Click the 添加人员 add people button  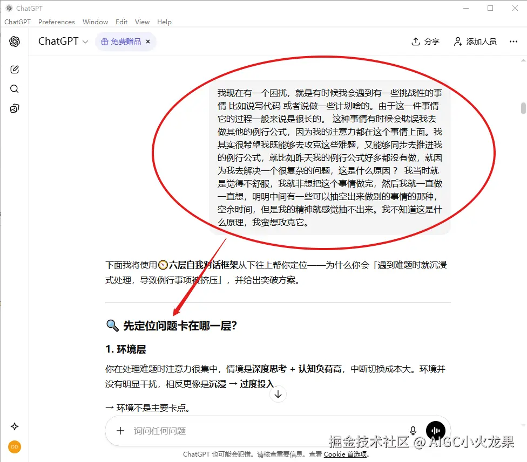pos(475,41)
